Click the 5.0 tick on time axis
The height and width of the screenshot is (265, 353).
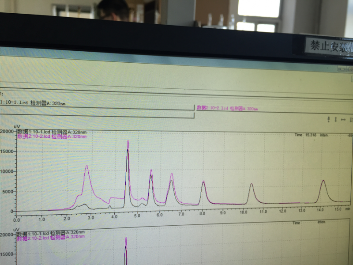click(x=137, y=216)
